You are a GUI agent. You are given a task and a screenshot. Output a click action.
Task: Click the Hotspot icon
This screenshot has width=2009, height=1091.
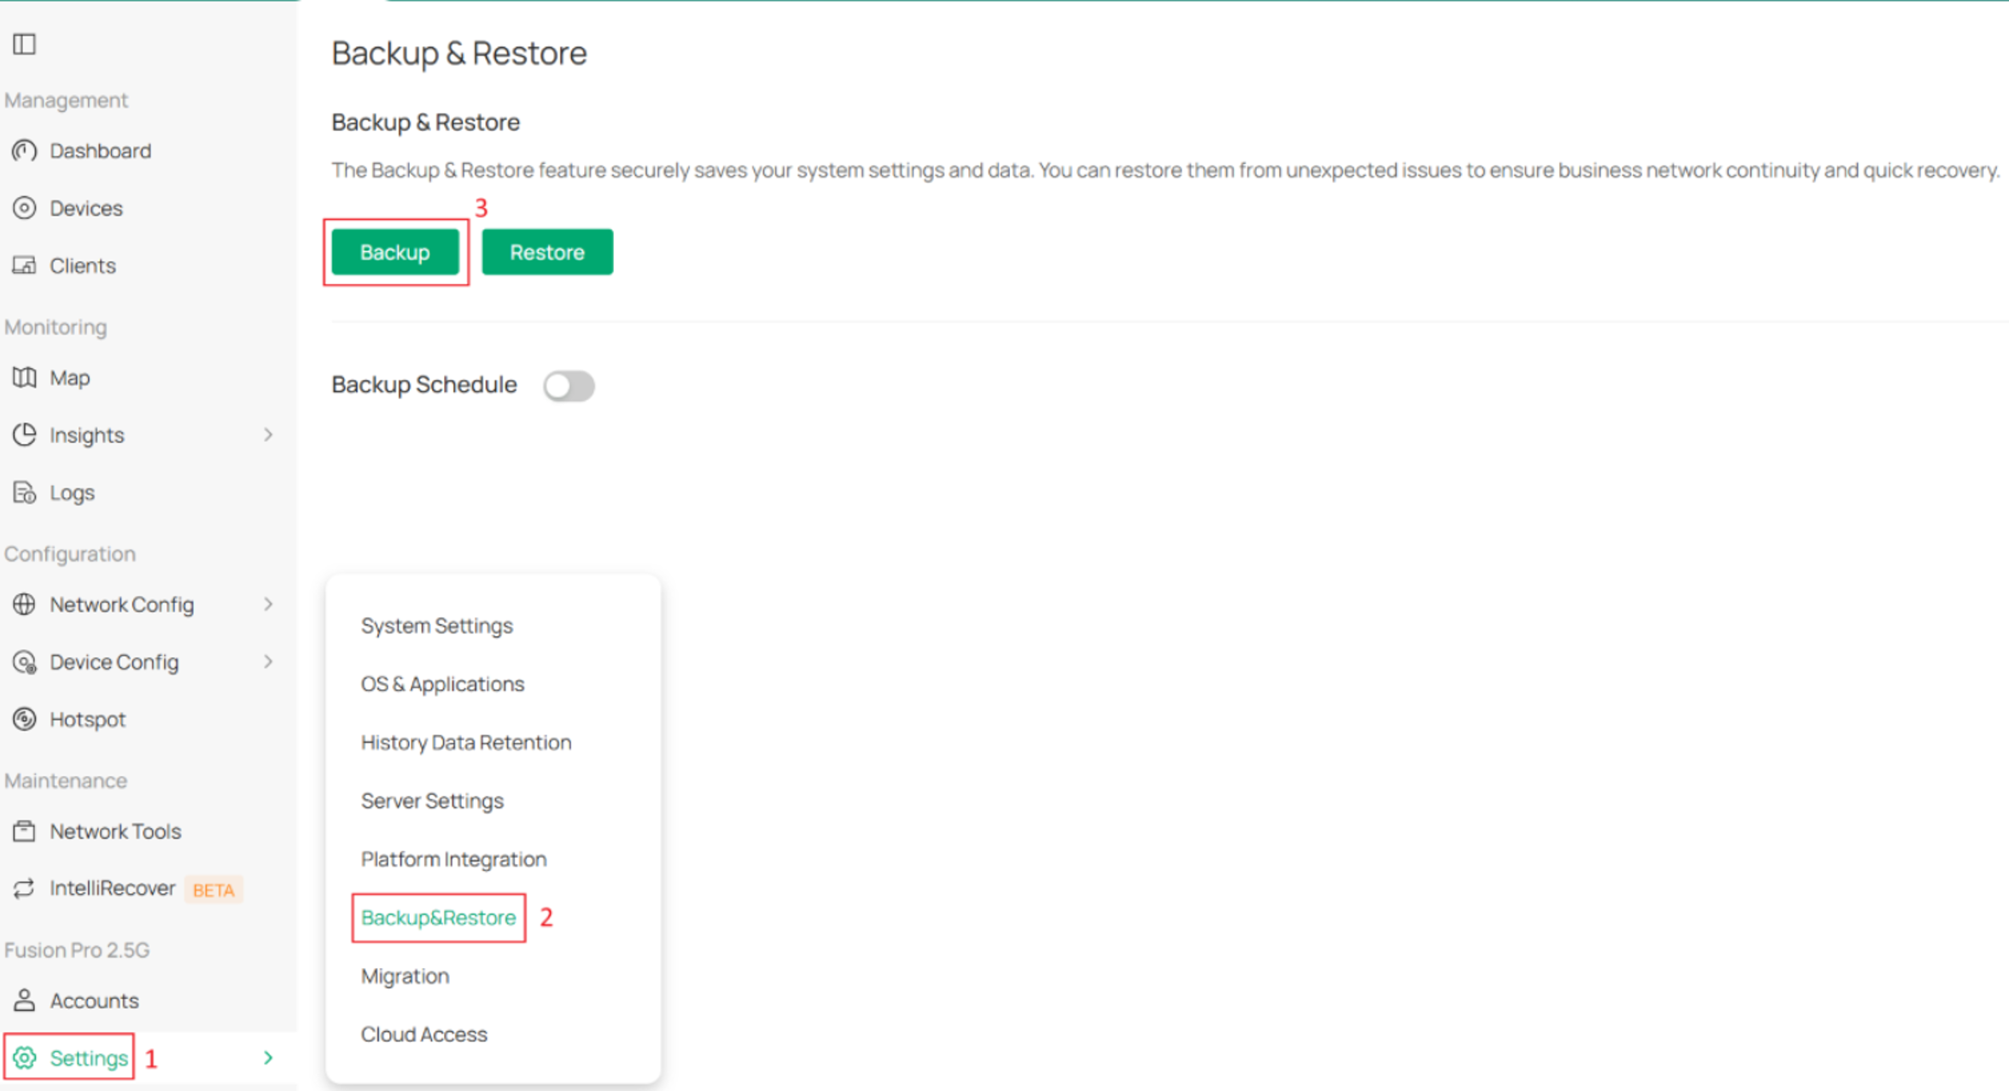tap(25, 720)
